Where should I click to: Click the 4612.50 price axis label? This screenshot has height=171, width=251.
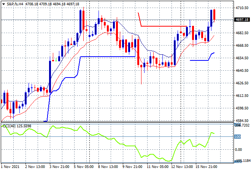(x=242, y=95)
